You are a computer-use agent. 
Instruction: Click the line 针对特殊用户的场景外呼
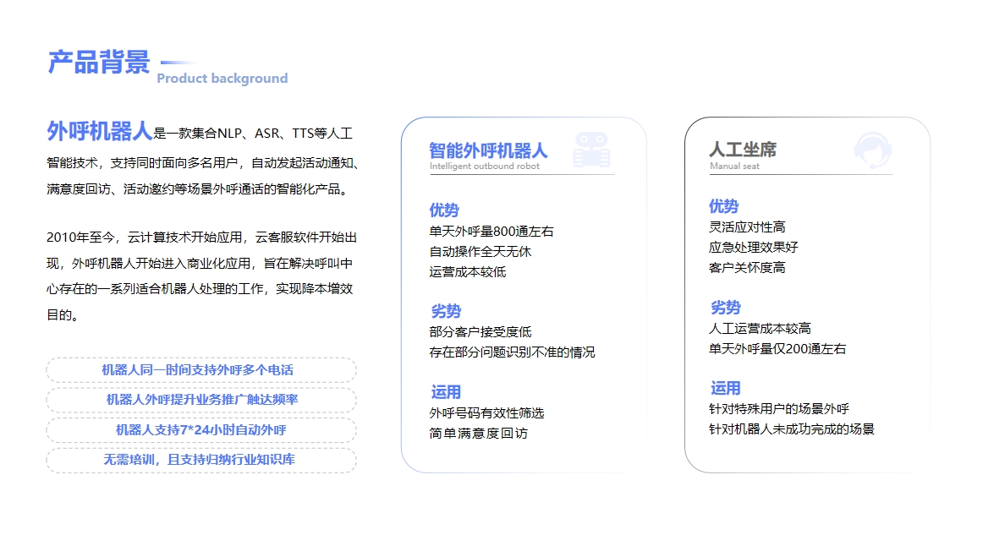(x=778, y=408)
